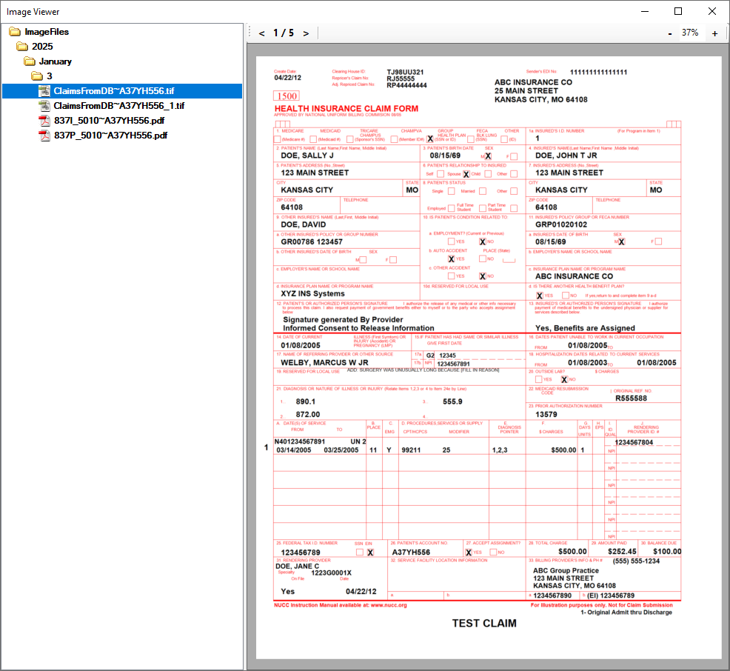Screen dimensions: 730x671
Task: Click the ClaimsFromDB~A37YH556_1.tif file icon
Action: 44,106
